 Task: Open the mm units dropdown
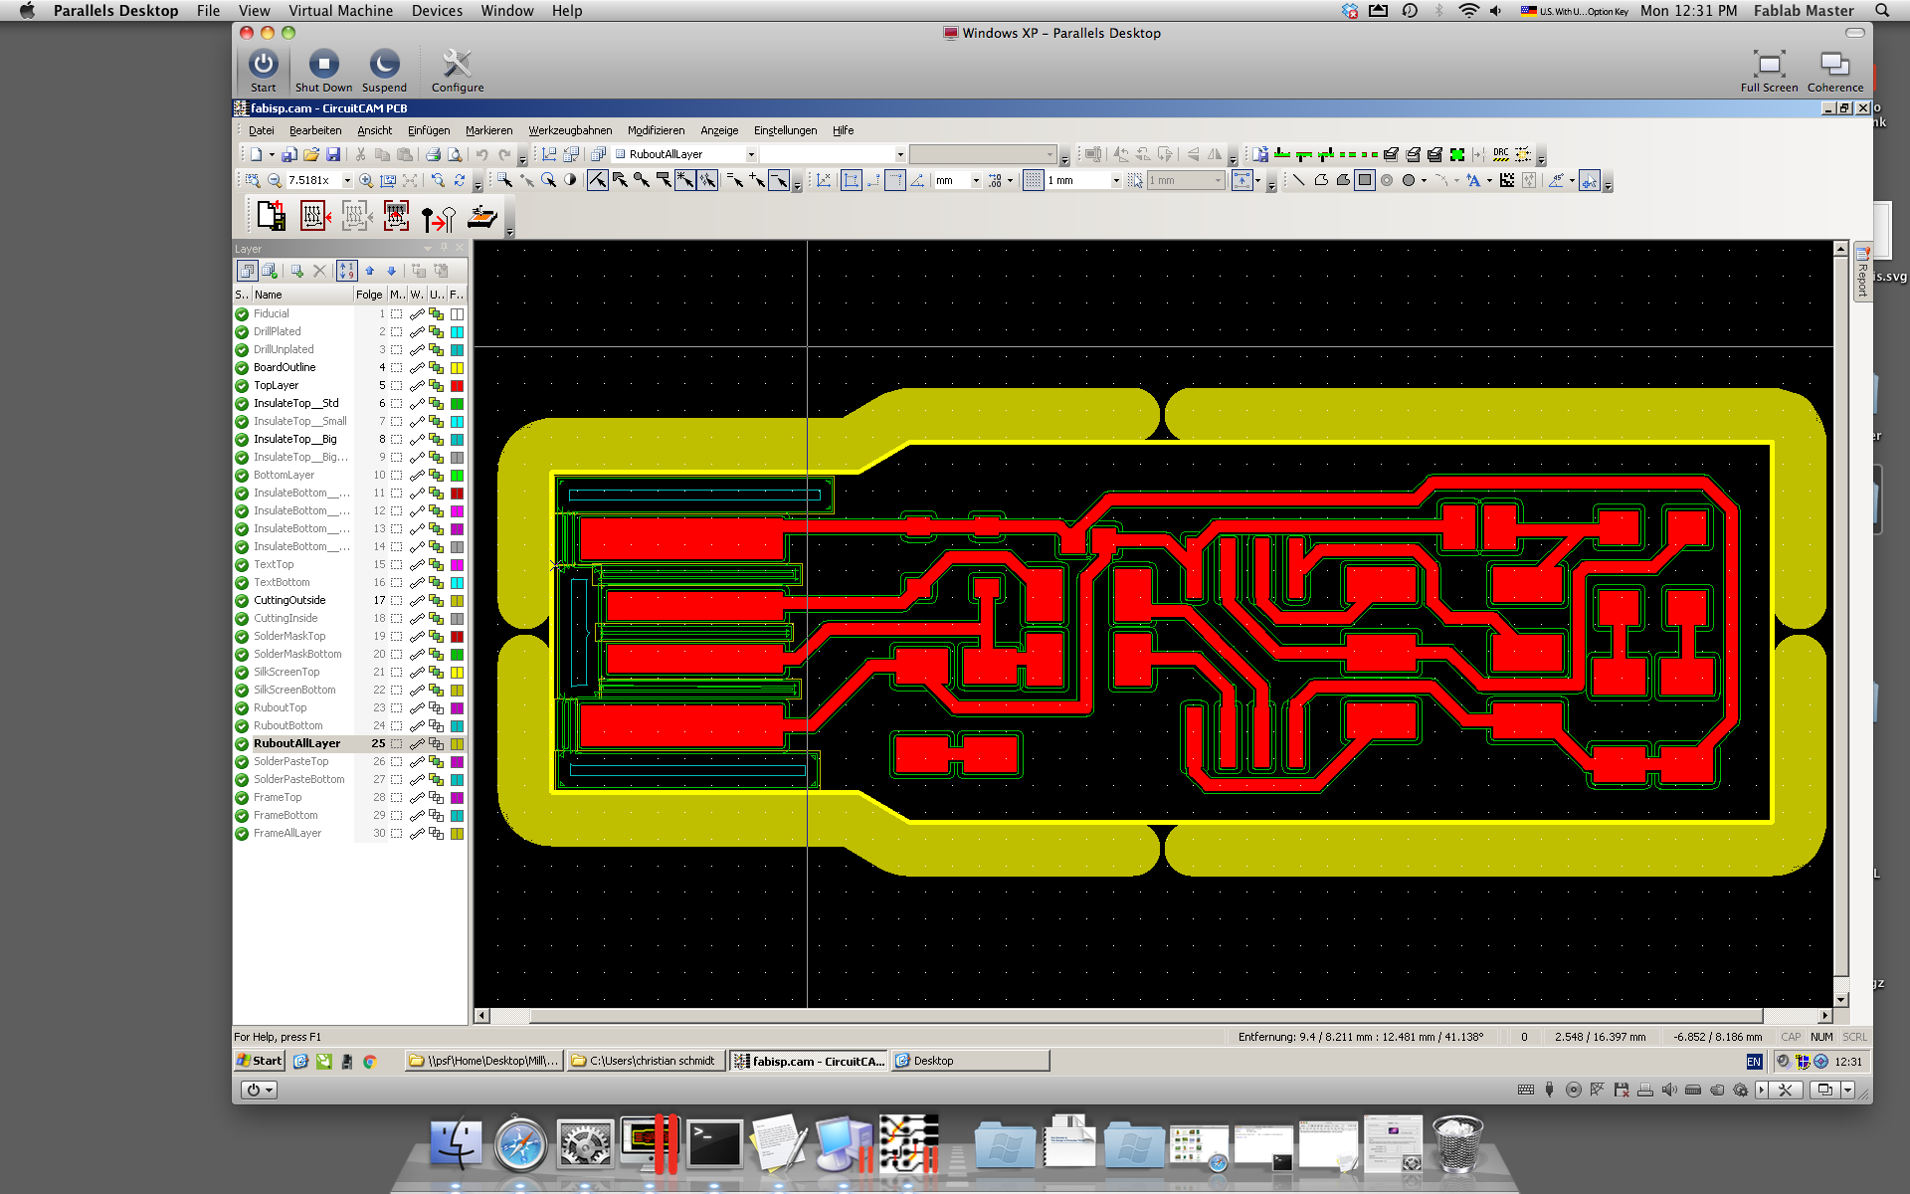tap(975, 181)
